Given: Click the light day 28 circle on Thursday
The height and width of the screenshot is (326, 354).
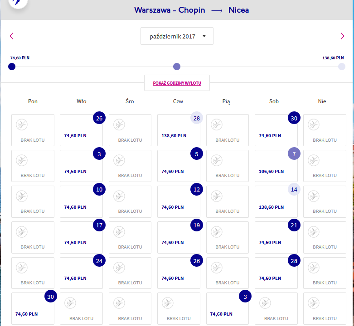Looking at the screenshot, I should pos(197,118).
